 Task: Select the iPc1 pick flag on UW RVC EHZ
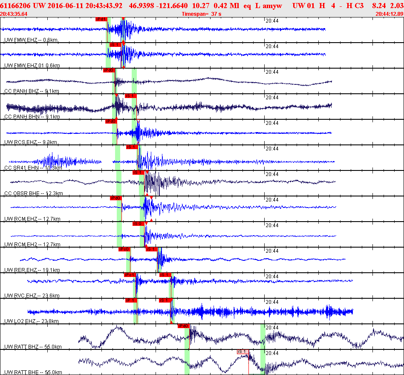[130, 275]
